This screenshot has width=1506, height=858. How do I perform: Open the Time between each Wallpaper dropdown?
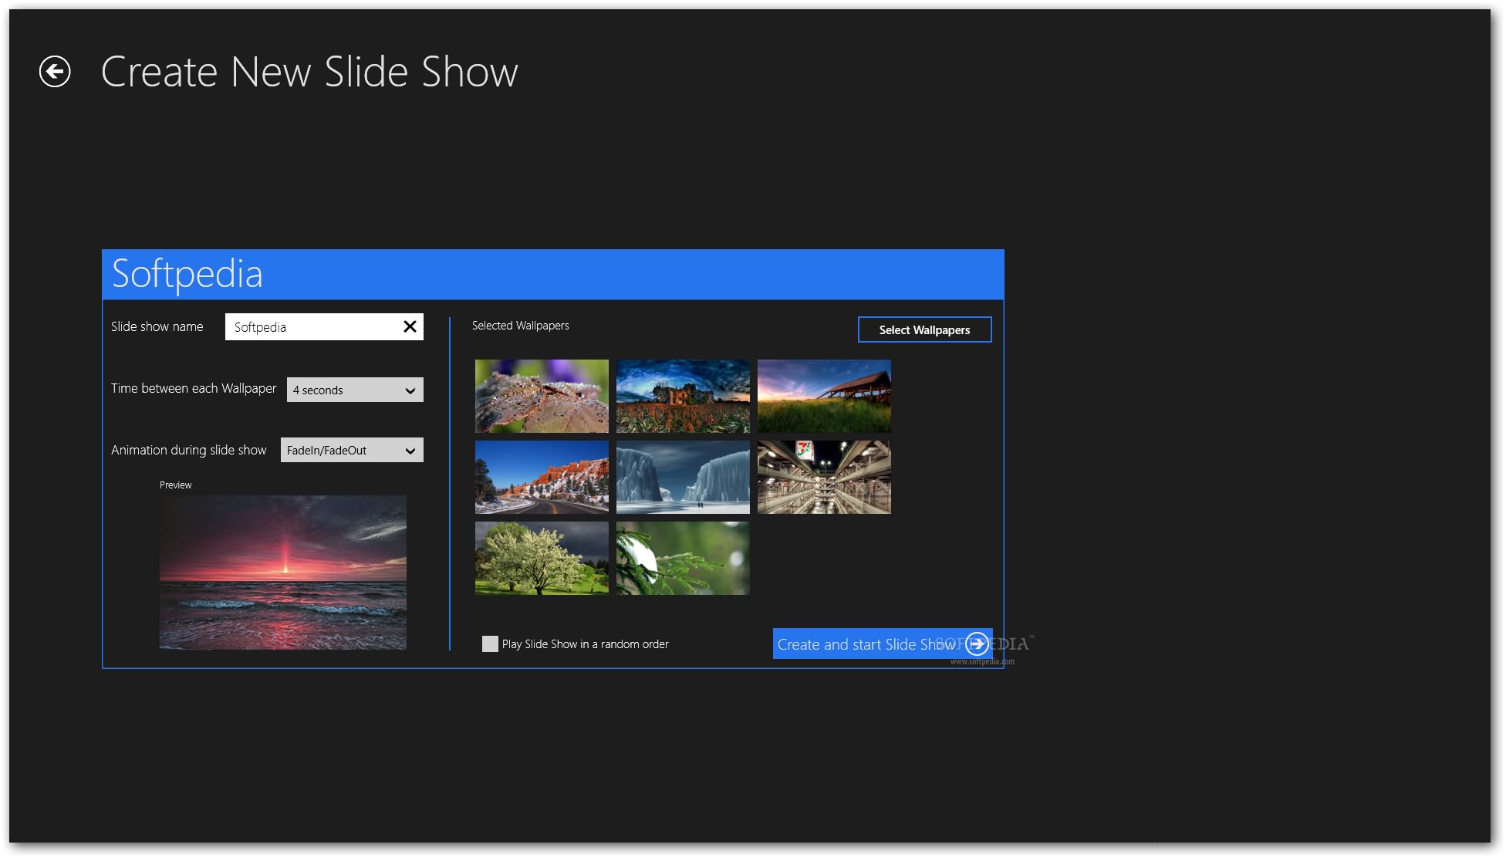pyautogui.click(x=355, y=390)
